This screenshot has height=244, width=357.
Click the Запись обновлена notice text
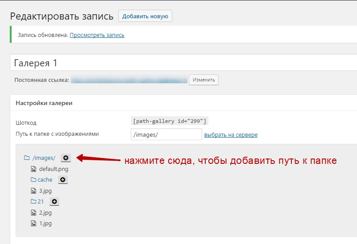43,35
